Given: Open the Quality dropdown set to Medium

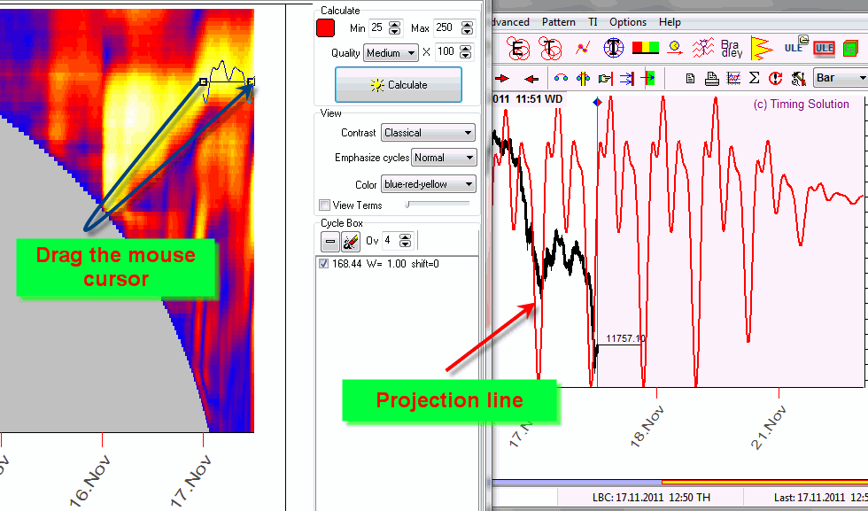Looking at the screenshot, I should 391,53.
